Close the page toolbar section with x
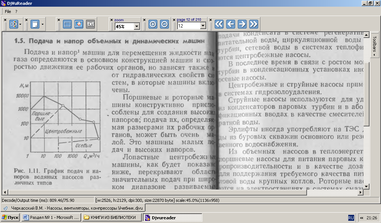 pyautogui.click(x=174, y=20)
